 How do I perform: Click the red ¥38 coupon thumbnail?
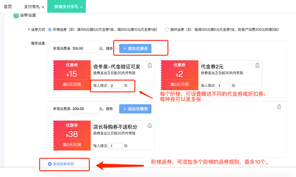71,135
